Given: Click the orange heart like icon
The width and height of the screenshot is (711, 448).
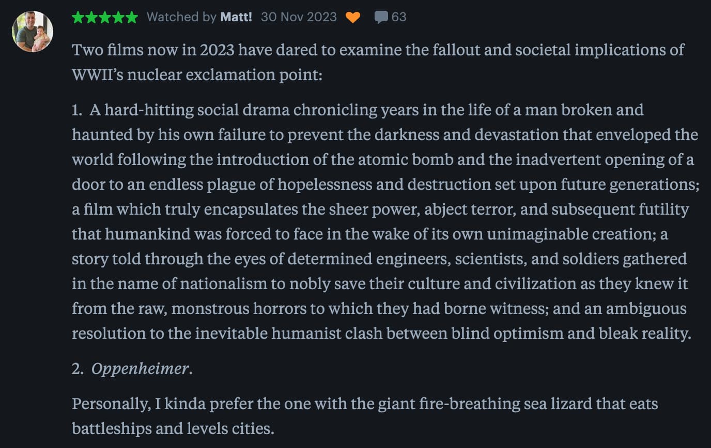Looking at the screenshot, I should (x=352, y=17).
